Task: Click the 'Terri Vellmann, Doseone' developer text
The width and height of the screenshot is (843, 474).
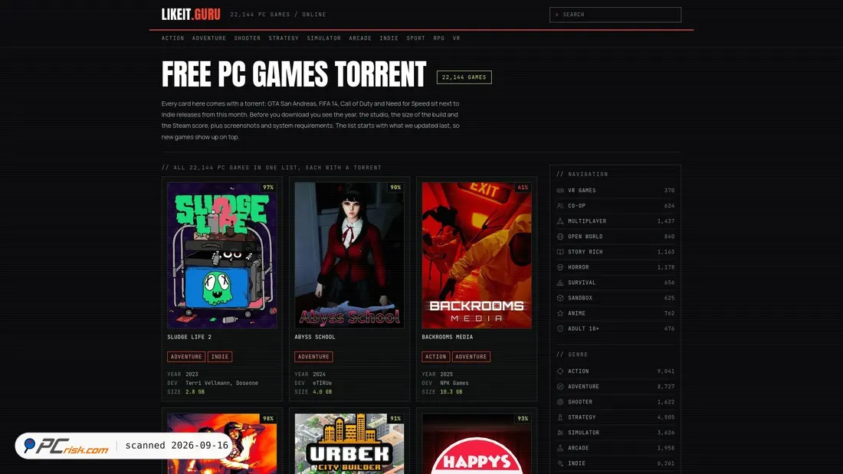Action: click(222, 383)
